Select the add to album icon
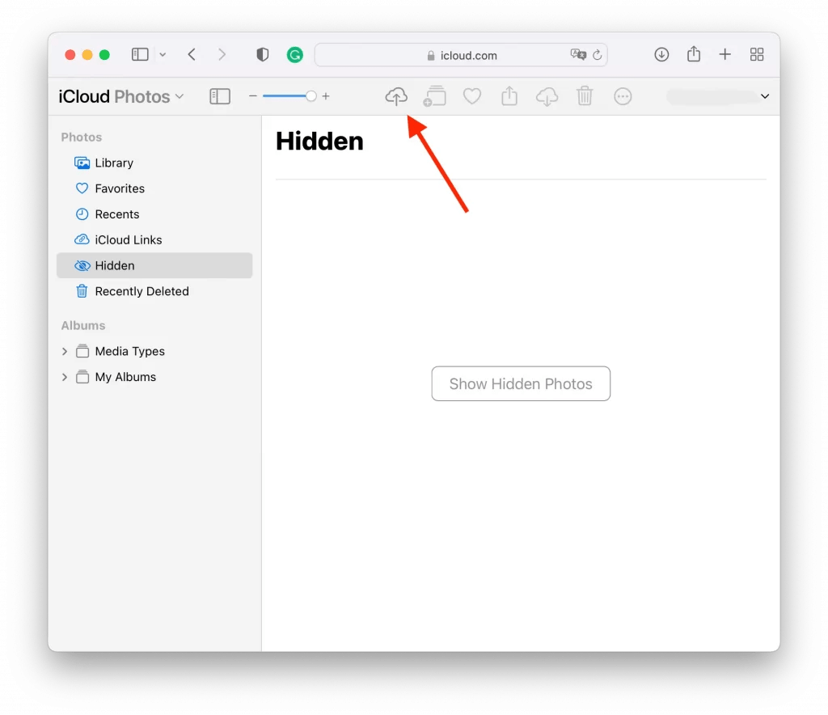This screenshot has width=828, height=715. [x=434, y=96]
